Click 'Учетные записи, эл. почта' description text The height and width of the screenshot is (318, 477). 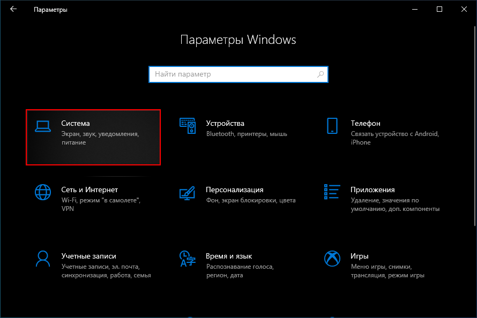[106, 271]
